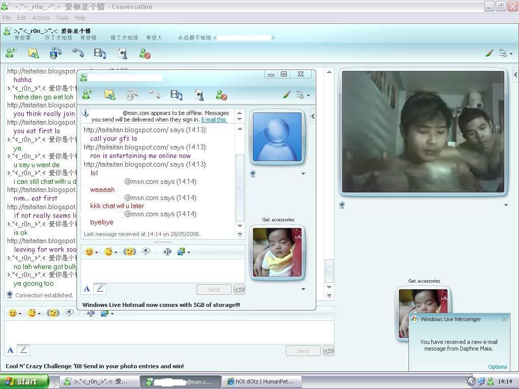The height and width of the screenshot is (389, 519).
Task: Invite someone in the front conversation window toolbar
Action: click(88, 95)
